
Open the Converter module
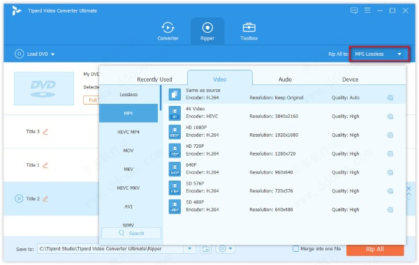coord(168,31)
